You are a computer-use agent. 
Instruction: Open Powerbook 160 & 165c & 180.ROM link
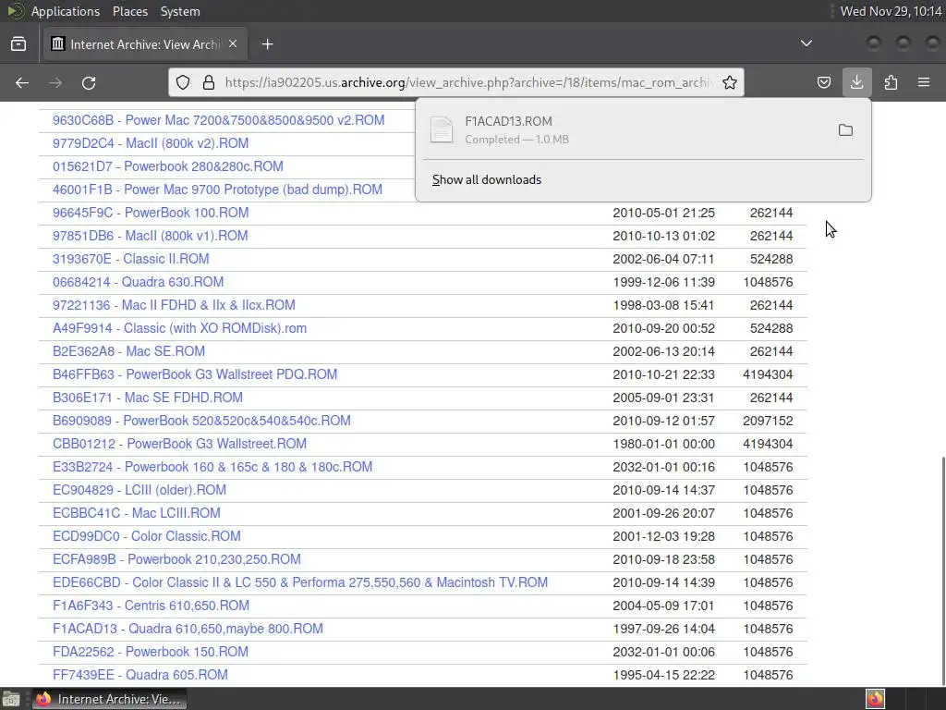[x=212, y=467]
